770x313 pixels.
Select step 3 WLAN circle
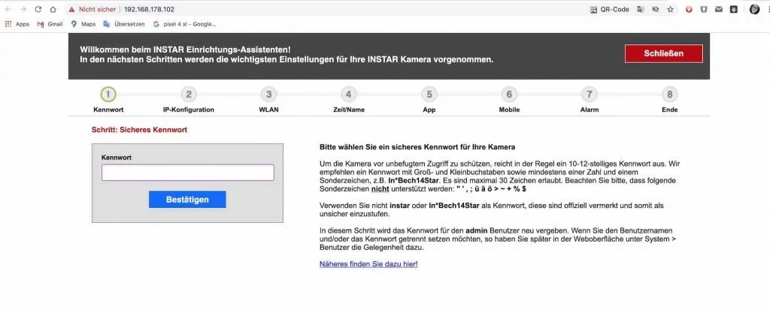pos(268,94)
